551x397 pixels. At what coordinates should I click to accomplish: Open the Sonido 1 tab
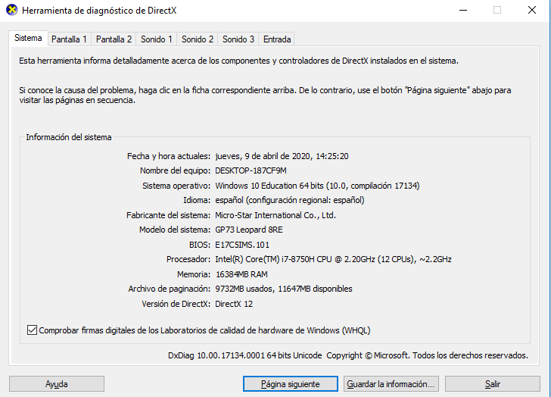[x=157, y=39]
